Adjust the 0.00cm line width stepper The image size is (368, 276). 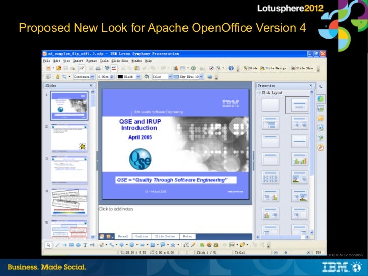tap(112, 77)
